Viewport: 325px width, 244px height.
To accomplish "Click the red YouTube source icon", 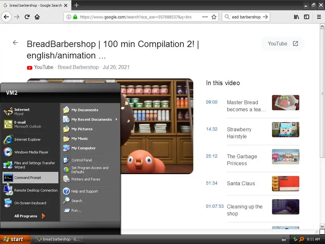I will pyautogui.click(x=30, y=68).
